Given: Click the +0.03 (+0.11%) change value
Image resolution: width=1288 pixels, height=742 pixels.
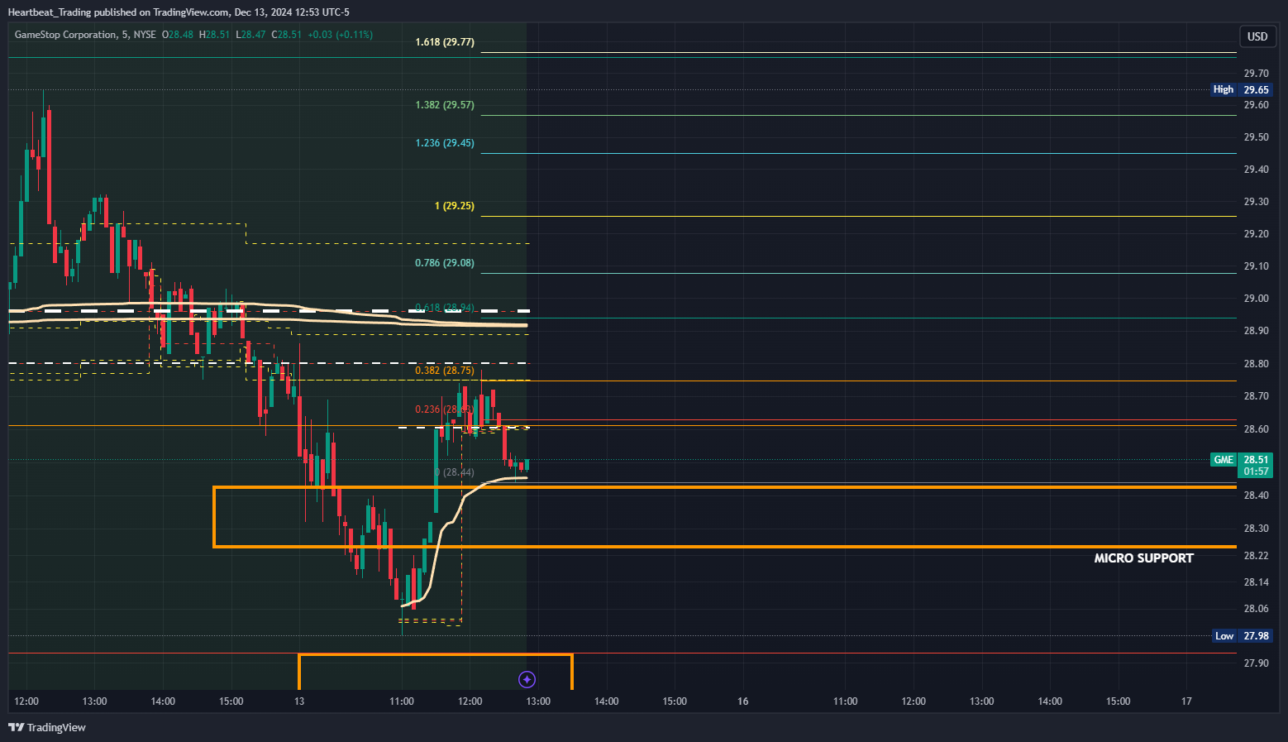Looking at the screenshot, I should pyautogui.click(x=340, y=35).
